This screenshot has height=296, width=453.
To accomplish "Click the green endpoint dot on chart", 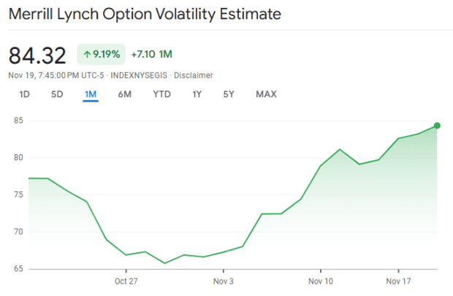I will point(437,126).
